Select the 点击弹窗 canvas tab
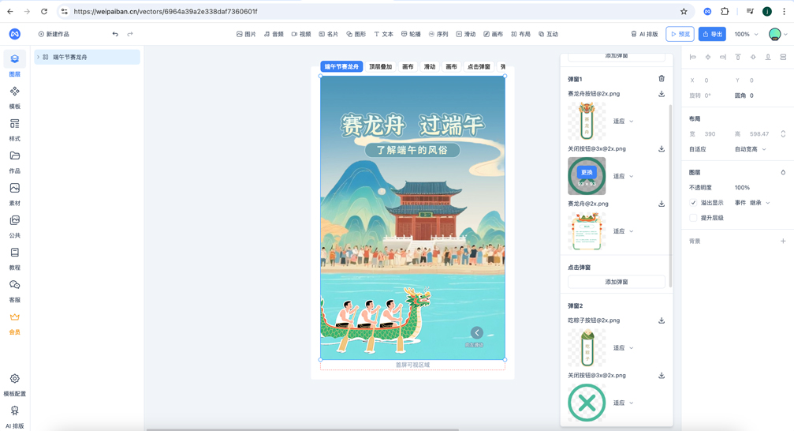 pyautogui.click(x=478, y=67)
